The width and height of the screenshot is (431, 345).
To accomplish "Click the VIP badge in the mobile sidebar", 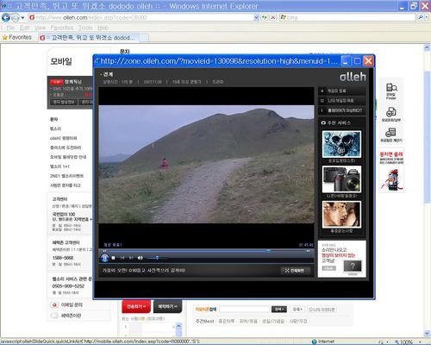I will pos(56,82).
